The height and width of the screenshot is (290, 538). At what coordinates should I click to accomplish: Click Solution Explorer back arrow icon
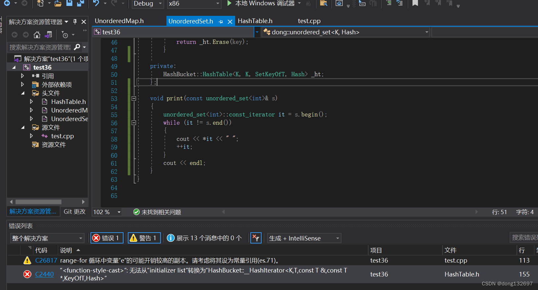click(x=15, y=35)
